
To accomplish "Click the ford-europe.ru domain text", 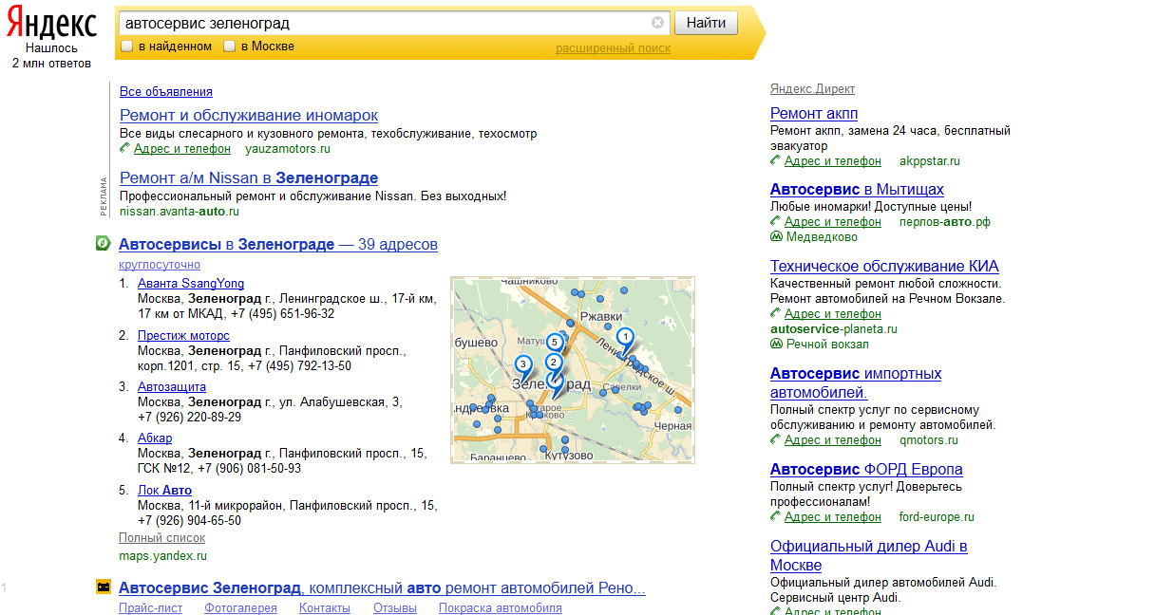I will [937, 517].
